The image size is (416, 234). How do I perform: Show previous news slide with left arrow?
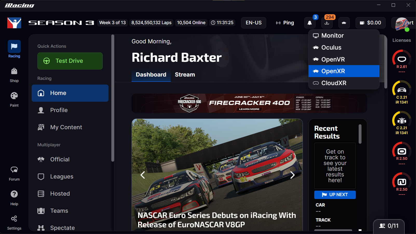[142, 175]
